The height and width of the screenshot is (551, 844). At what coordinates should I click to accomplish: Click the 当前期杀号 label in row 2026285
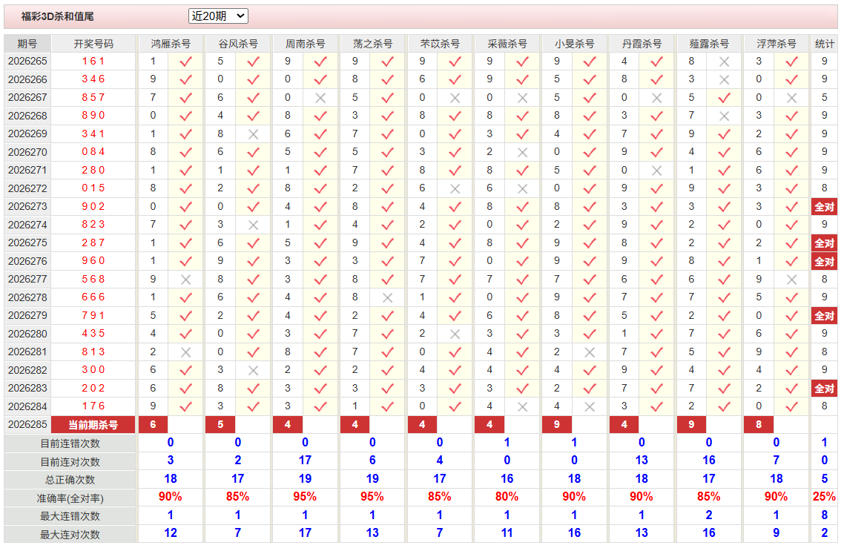[x=93, y=424]
